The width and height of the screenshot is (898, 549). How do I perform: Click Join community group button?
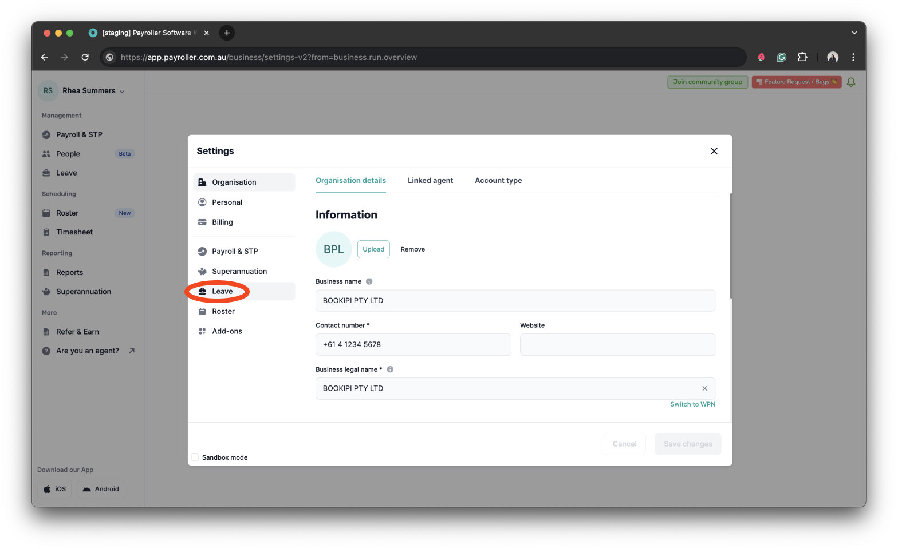(707, 82)
